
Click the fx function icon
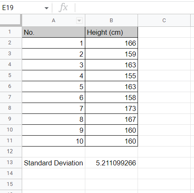click(63, 8)
